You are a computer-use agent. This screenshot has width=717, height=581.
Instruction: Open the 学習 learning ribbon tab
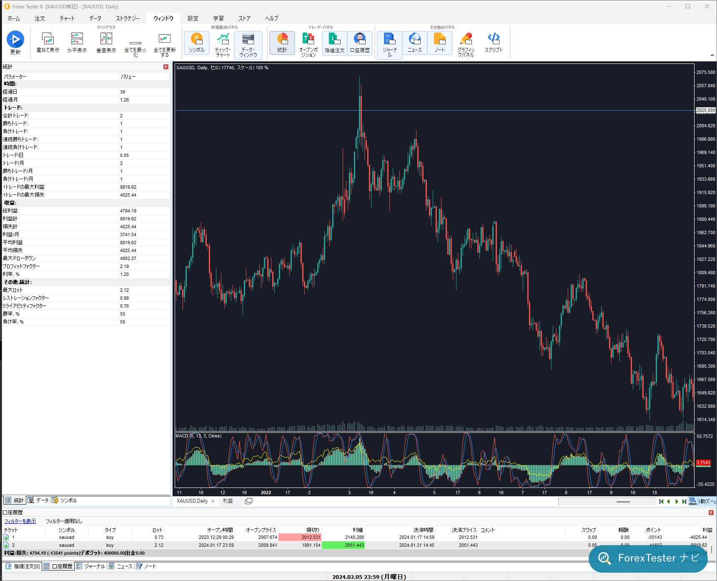pyautogui.click(x=218, y=18)
